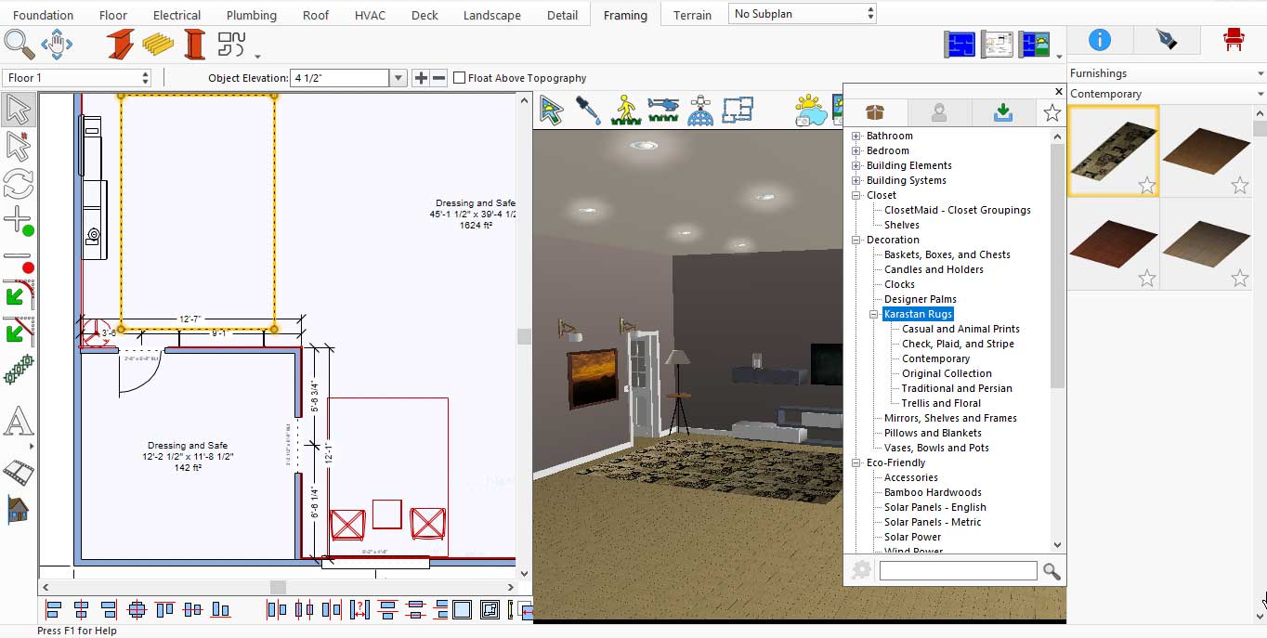Select Traditional and Persian rugs
1267x638 pixels.
[957, 388]
